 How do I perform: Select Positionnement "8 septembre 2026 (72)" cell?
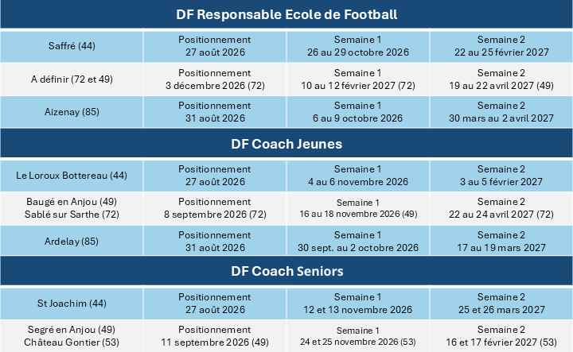[x=214, y=208]
